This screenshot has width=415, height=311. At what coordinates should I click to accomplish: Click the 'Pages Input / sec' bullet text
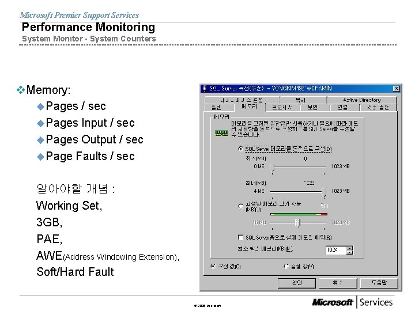[90, 123]
